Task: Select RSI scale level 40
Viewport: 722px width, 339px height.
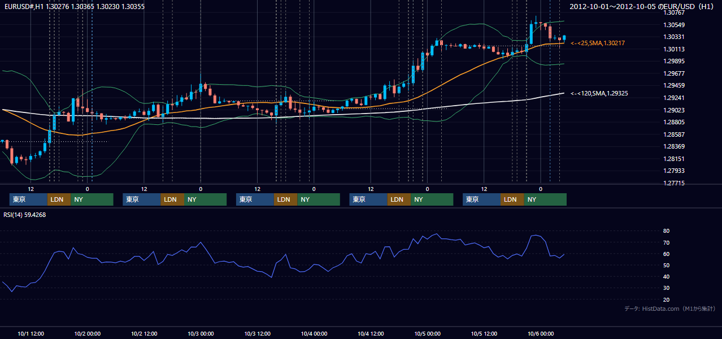Action: pos(667,276)
